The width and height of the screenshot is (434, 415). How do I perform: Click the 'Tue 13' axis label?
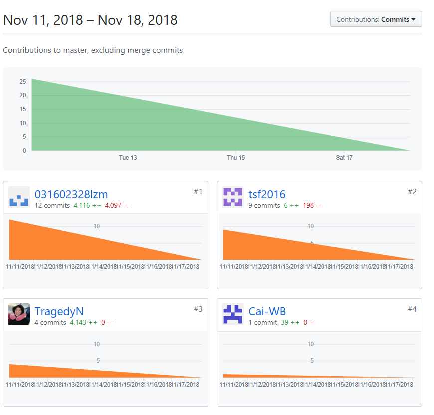(x=128, y=158)
